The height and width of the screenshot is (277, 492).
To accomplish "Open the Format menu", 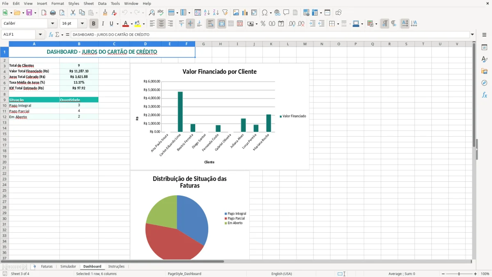I will coord(58,3).
